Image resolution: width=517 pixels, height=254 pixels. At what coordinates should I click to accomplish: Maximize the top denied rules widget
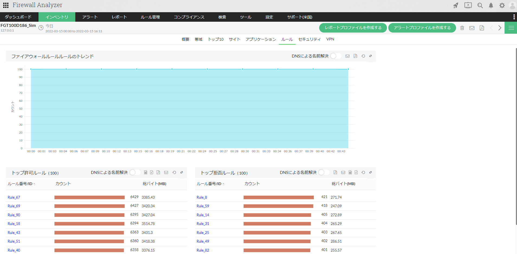tap(370, 173)
